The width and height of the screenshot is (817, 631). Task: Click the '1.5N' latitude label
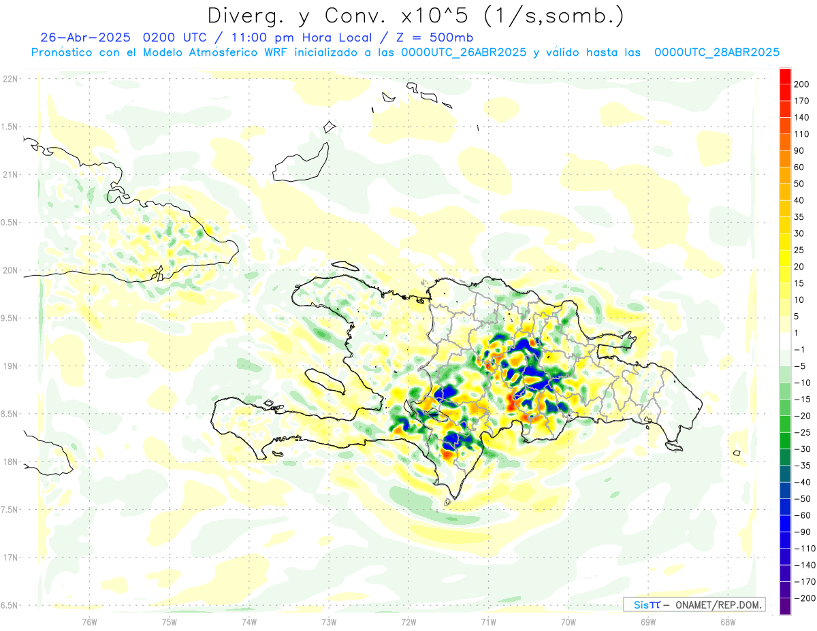(9, 127)
